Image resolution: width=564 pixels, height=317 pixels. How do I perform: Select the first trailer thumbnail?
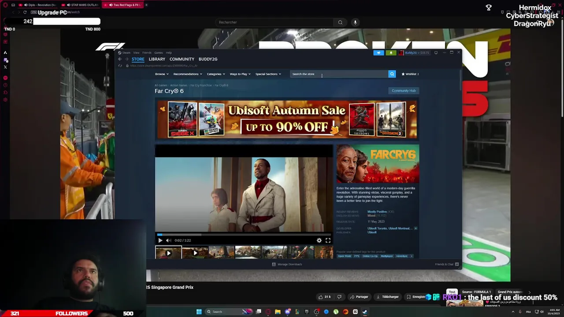point(168,253)
